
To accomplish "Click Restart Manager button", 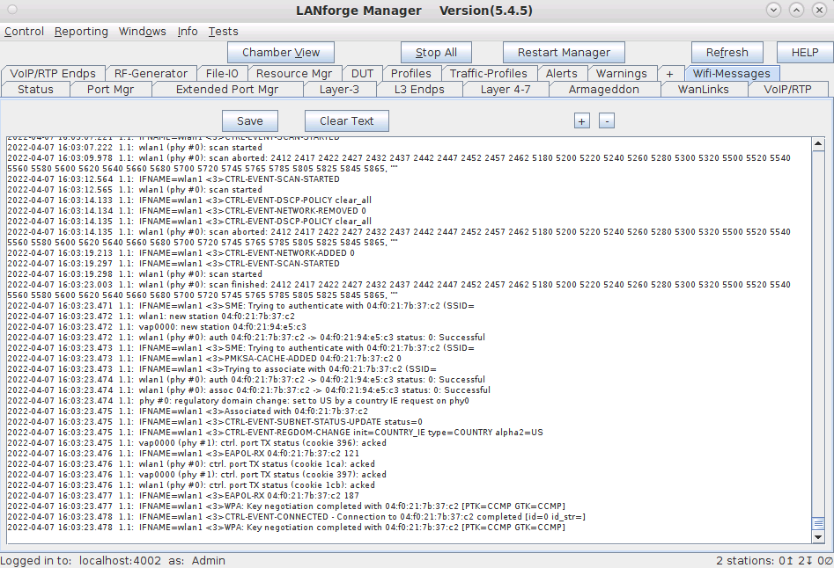I will [x=564, y=53].
